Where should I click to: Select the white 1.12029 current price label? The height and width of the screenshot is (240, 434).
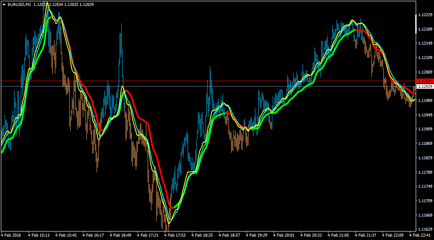pos(425,87)
